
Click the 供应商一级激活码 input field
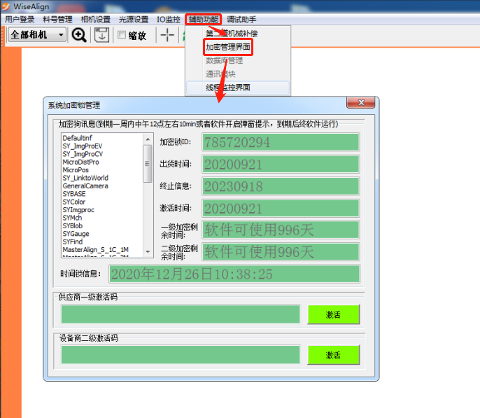point(181,314)
